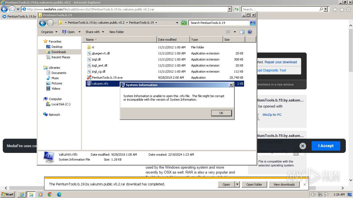Open Chrome from taskbar
The width and height of the screenshot is (353, 198).
click(x=50, y=194)
